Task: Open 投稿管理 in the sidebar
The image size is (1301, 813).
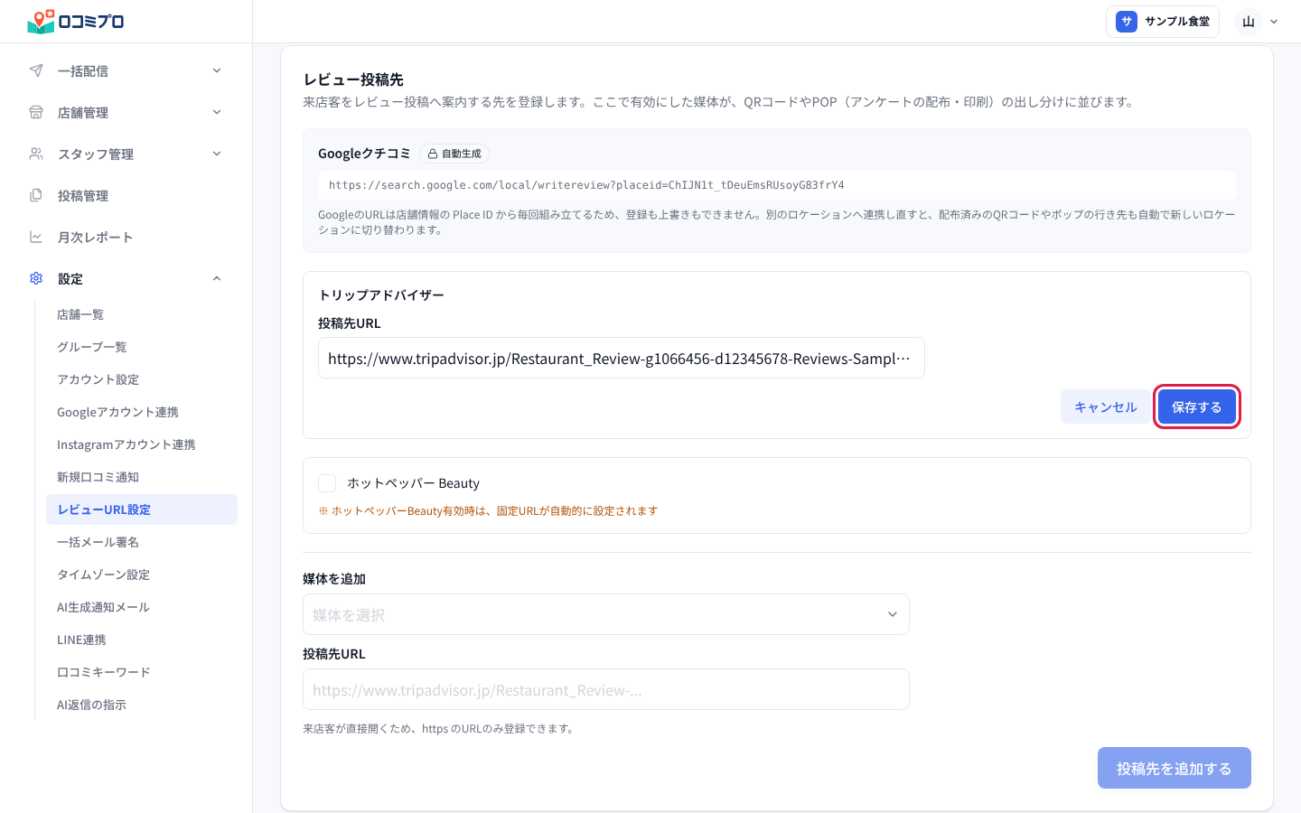Action: point(126,195)
